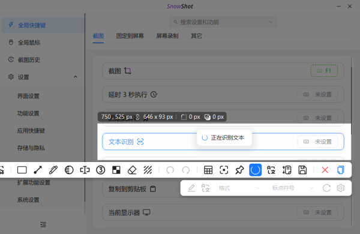The height and width of the screenshot is (234, 360).
Task: Select the text insertion tool
Action: coord(85,170)
